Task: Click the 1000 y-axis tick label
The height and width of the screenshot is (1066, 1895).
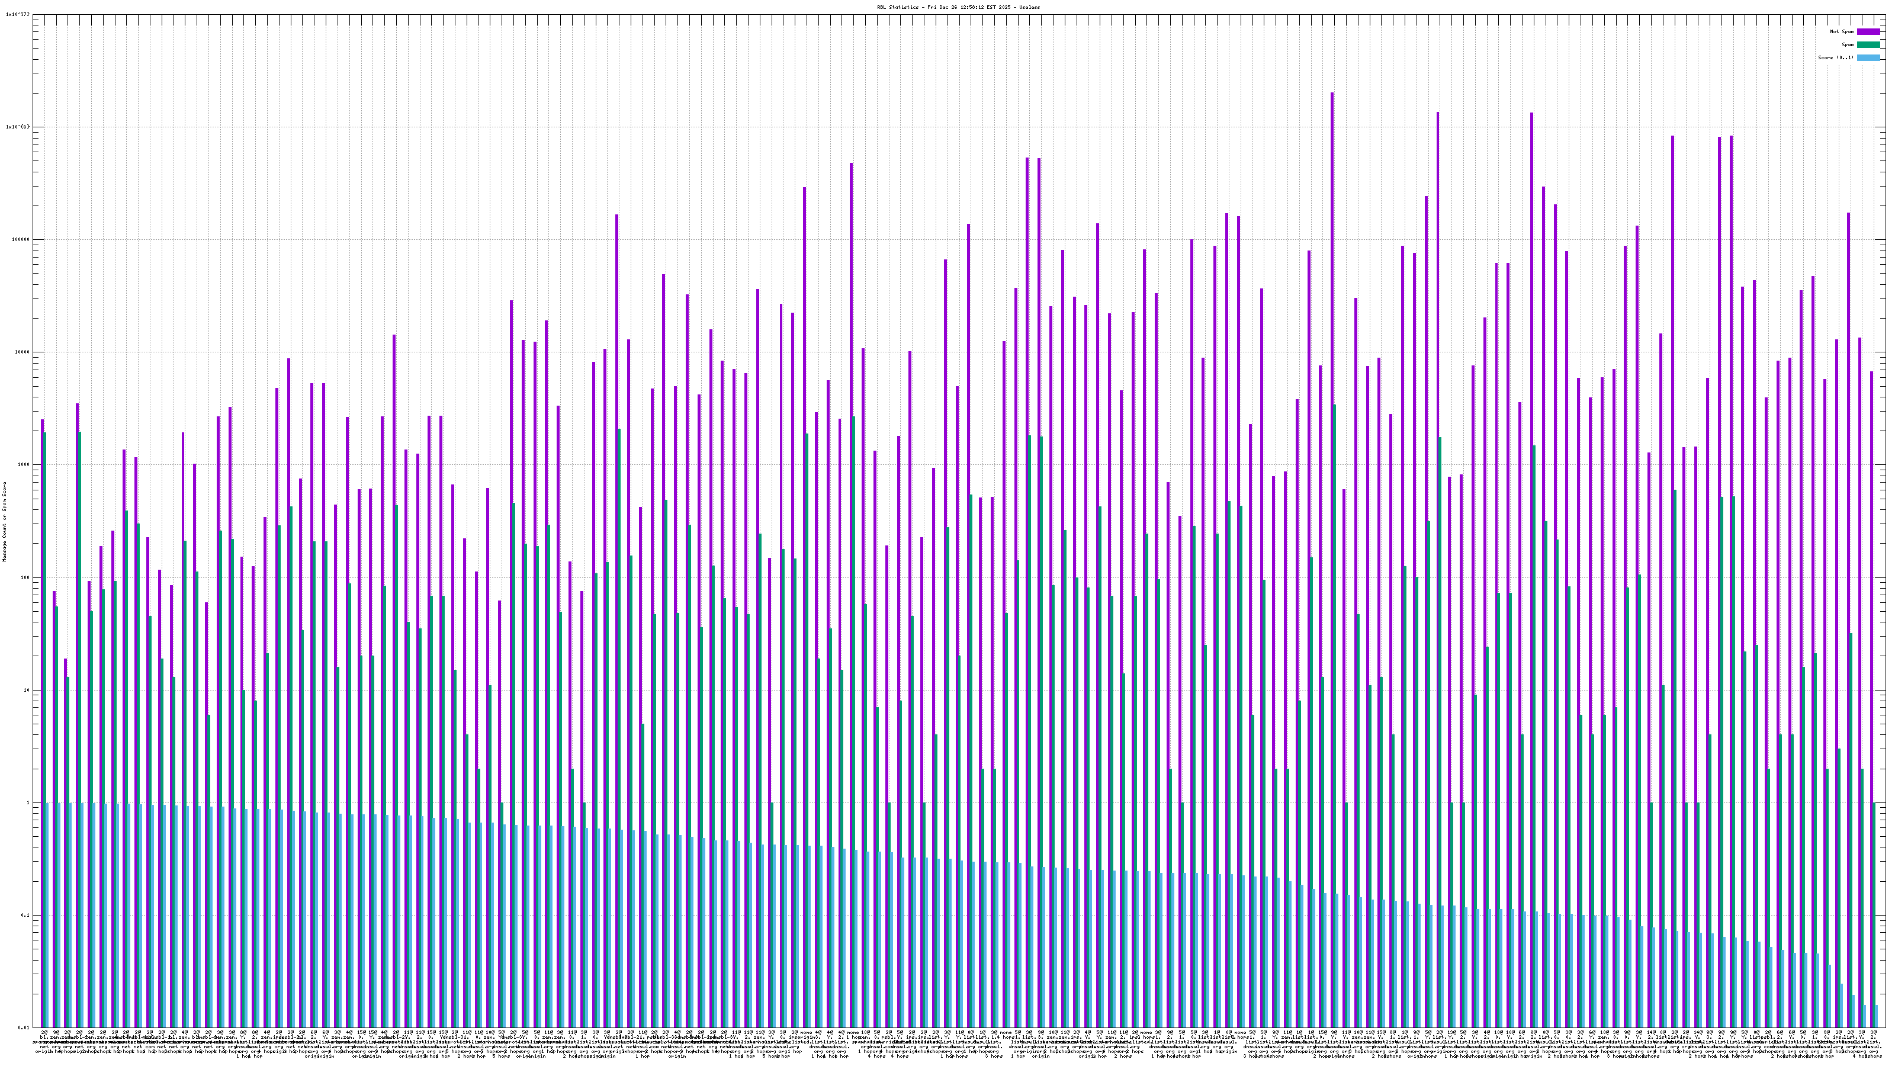Action: point(24,465)
